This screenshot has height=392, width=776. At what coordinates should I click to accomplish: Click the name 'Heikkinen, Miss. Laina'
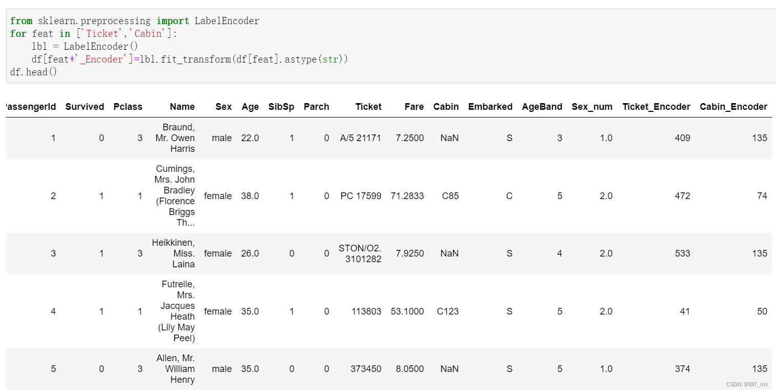(174, 253)
